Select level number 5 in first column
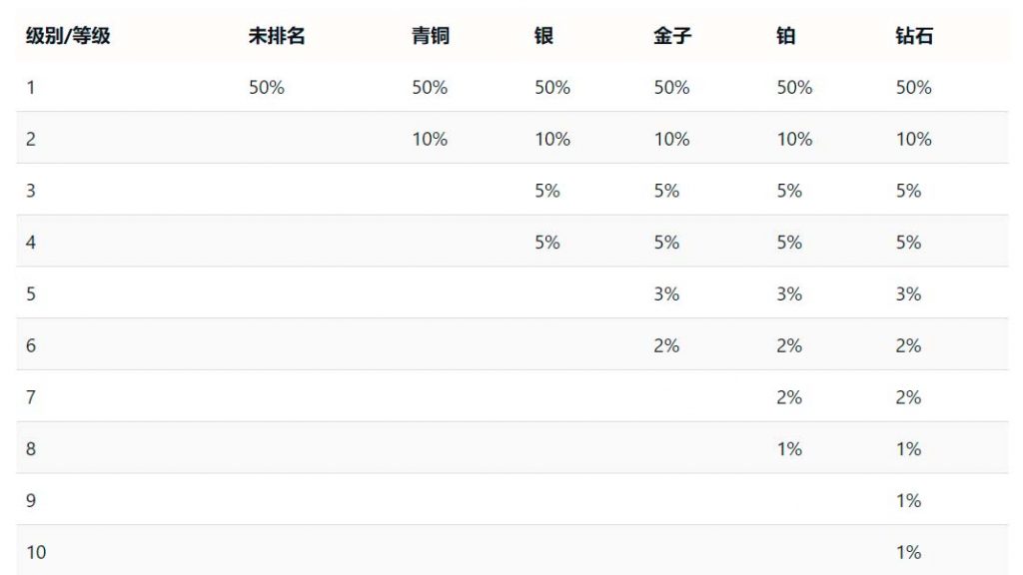1023x575 pixels. coord(31,294)
